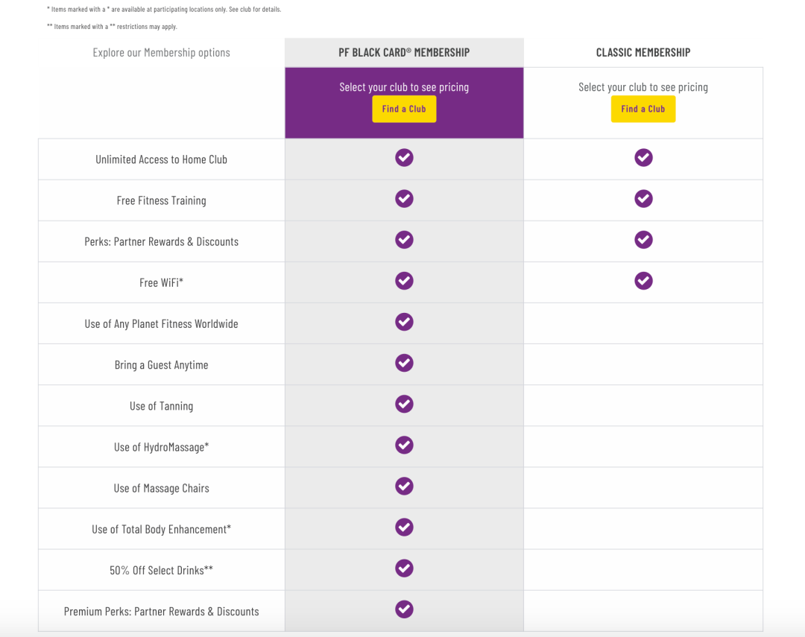Click checkmark for Use of Any Planet Fitness Worldwide

click(x=404, y=322)
